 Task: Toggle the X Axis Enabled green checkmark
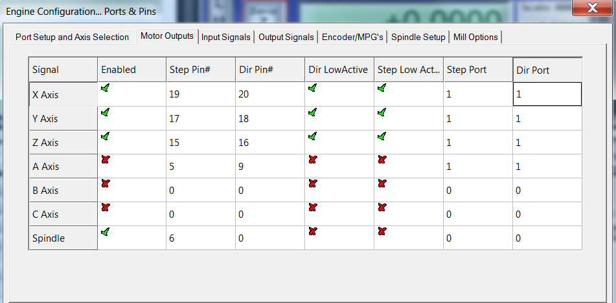tap(105, 88)
